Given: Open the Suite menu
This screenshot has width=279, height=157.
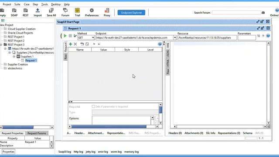Looking at the screenshot, I should coord(17,4).
